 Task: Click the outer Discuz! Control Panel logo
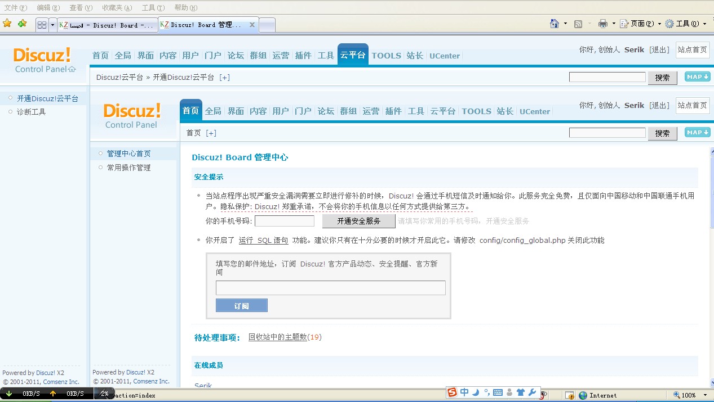[x=44, y=60]
